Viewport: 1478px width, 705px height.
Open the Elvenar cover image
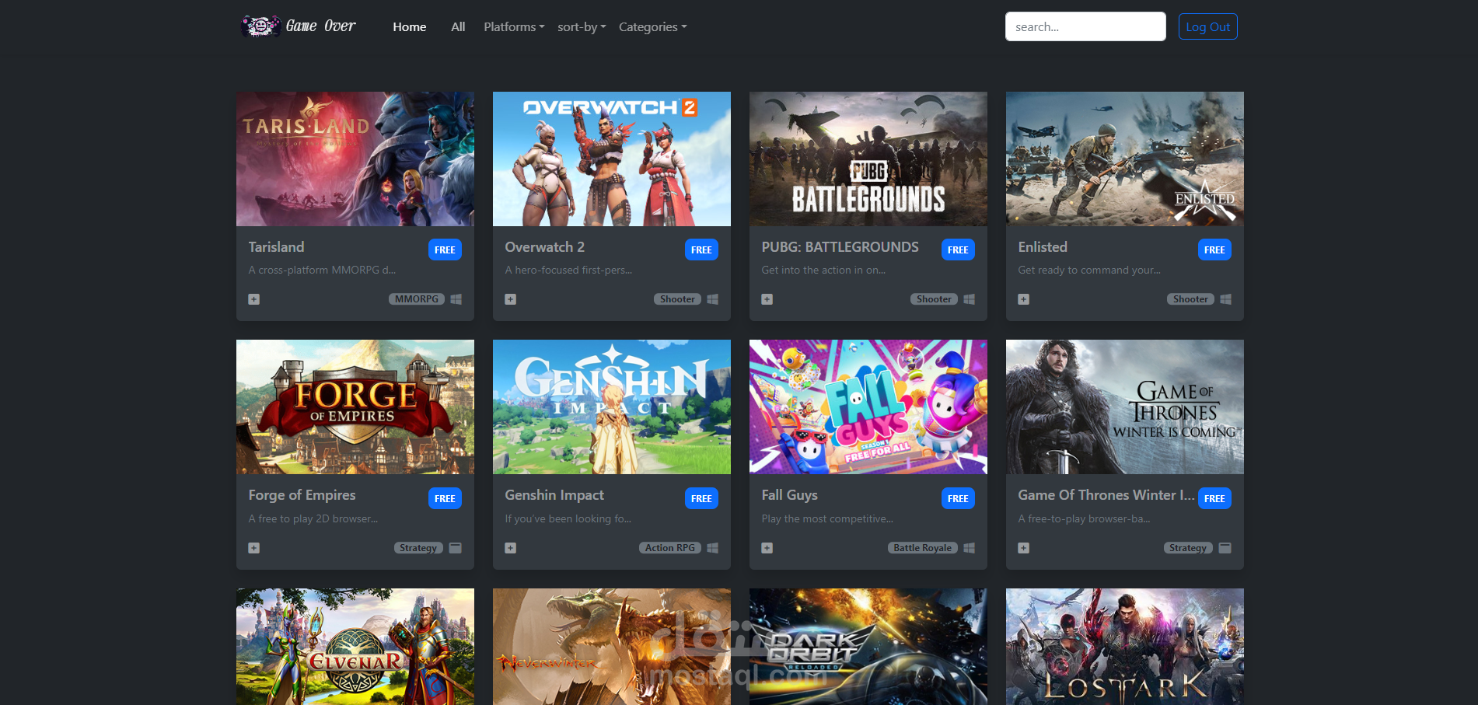pyautogui.click(x=355, y=647)
